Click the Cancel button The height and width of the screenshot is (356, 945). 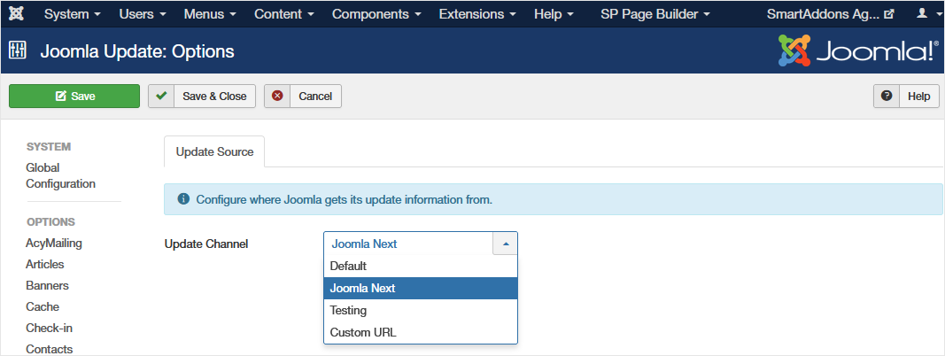click(x=303, y=96)
